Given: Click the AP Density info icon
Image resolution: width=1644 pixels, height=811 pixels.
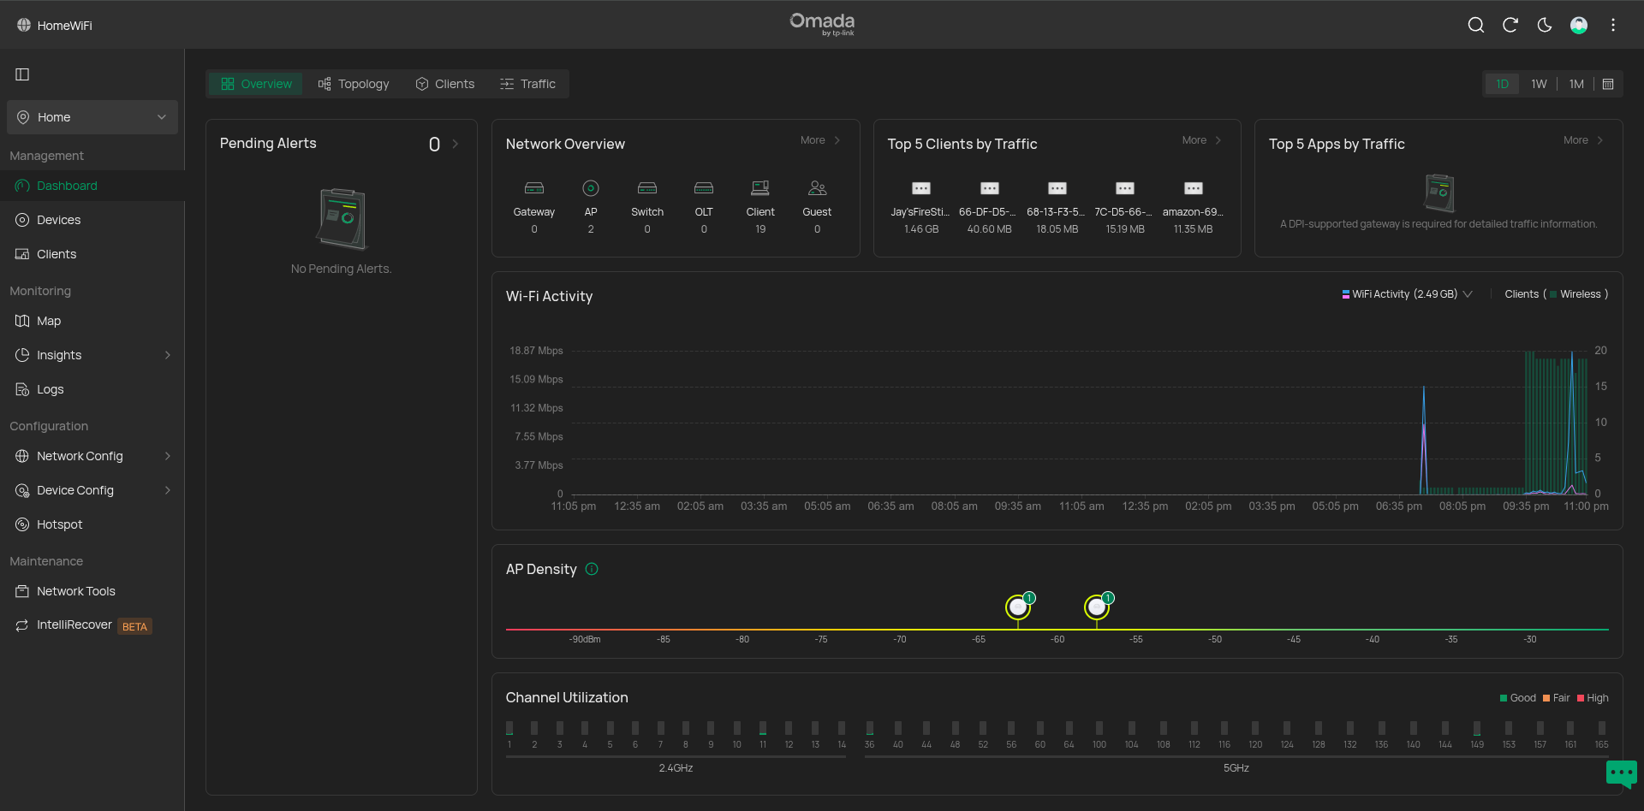Looking at the screenshot, I should 592,569.
